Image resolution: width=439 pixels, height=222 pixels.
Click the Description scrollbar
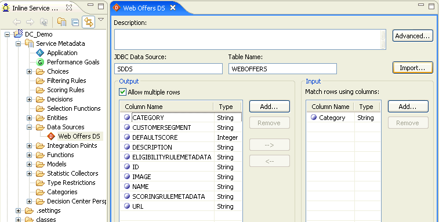click(x=383, y=39)
